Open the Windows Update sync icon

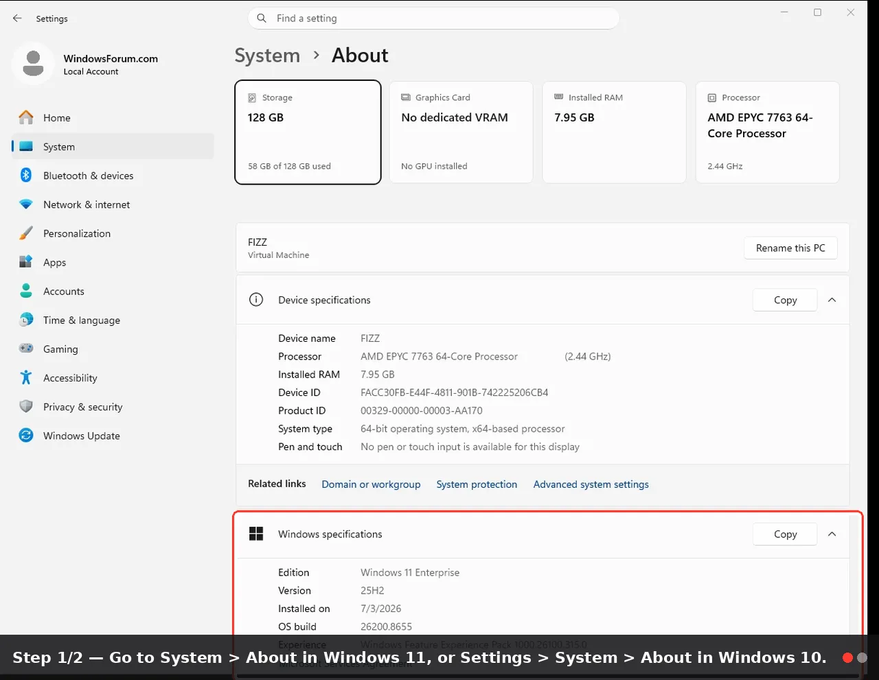point(26,436)
